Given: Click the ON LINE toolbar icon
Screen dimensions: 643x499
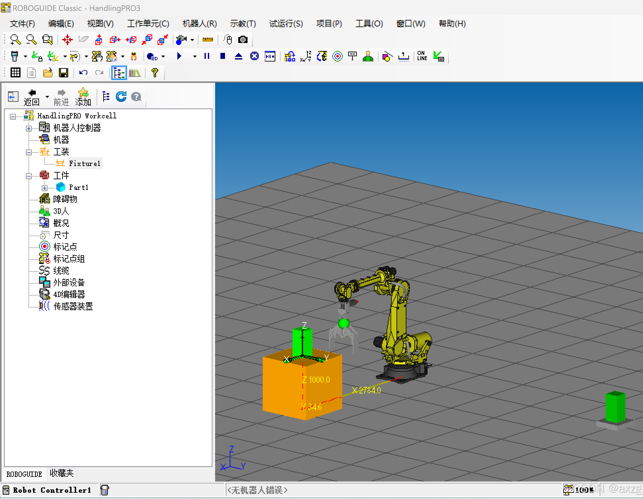Looking at the screenshot, I should [422, 56].
